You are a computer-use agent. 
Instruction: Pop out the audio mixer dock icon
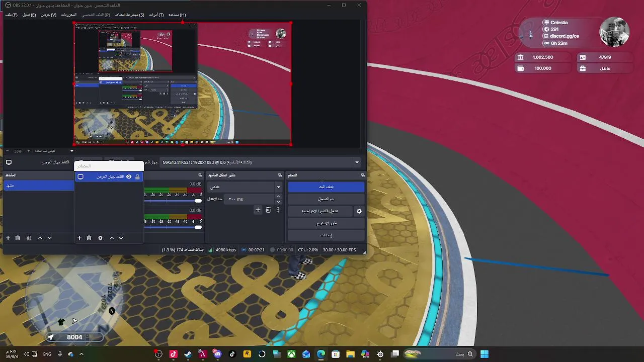(x=200, y=175)
